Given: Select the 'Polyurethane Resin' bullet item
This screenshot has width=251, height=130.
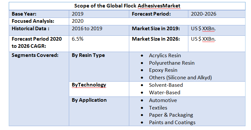Looking at the screenshot, I should tap(171, 63).
